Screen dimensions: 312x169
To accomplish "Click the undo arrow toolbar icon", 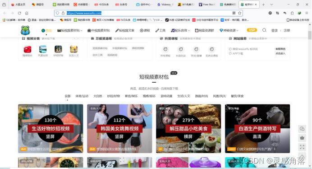I will (x=285, y=13).
